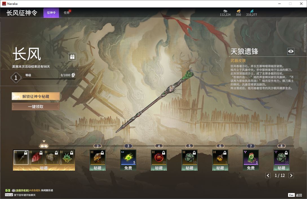Select the level 1 weapon skin reward
The width and height of the screenshot is (307, 199).
[21, 157]
